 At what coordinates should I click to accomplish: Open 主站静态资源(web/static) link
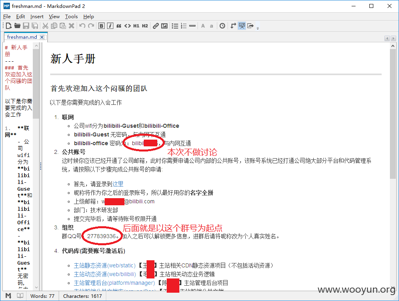tap(105, 265)
